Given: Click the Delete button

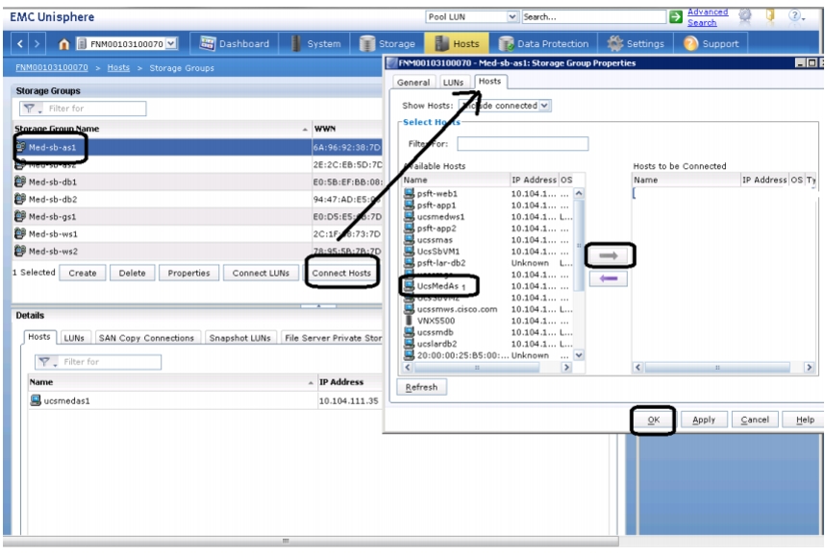Looking at the screenshot, I should click(132, 274).
